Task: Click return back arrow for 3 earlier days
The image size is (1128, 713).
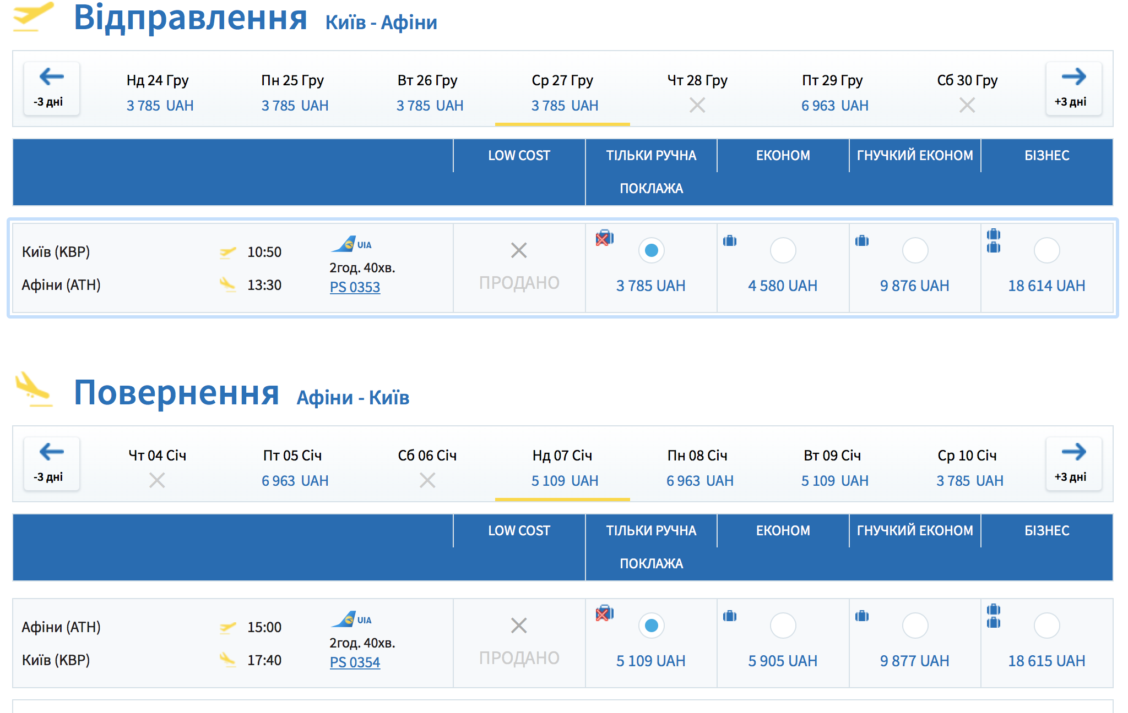Action: point(51,463)
